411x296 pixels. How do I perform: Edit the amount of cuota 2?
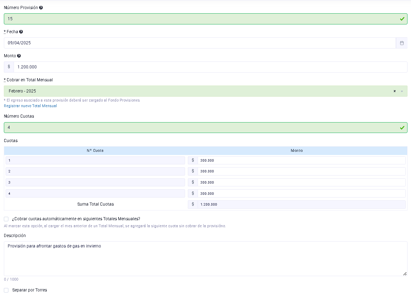(x=301, y=171)
